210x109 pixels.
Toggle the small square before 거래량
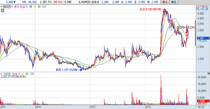1,74
